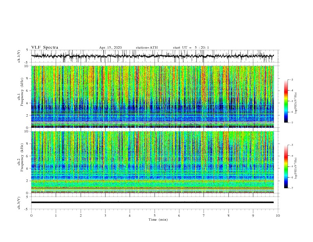Click inside the ch.1 spectrogram panel
This screenshot has width=313, height=242.
point(153,96)
